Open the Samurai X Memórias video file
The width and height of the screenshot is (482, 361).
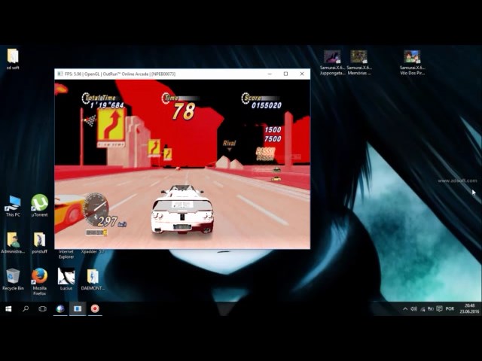(x=358, y=57)
